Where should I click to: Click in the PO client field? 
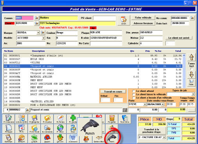[x=104, y=18]
